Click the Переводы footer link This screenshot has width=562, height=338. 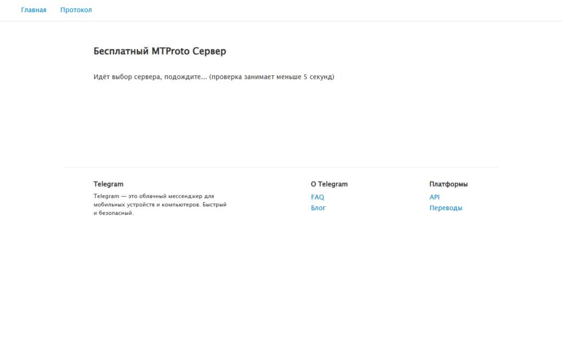point(446,208)
